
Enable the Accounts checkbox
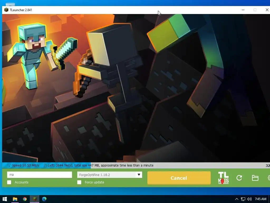click(9, 182)
